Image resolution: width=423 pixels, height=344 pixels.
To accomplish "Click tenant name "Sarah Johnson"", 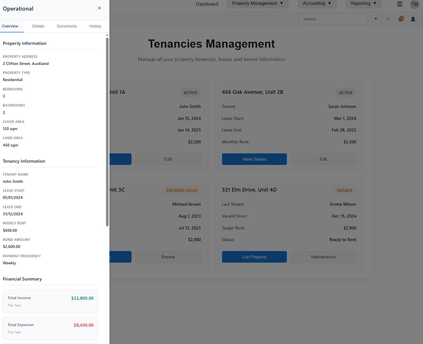I will coord(342,107).
